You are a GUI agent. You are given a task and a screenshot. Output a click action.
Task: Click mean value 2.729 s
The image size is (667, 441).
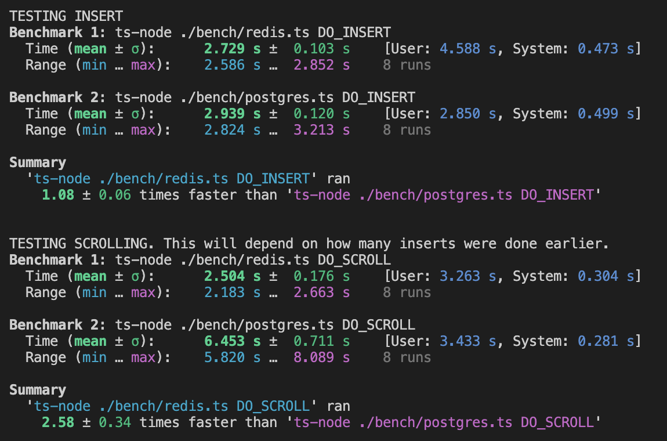click(232, 49)
